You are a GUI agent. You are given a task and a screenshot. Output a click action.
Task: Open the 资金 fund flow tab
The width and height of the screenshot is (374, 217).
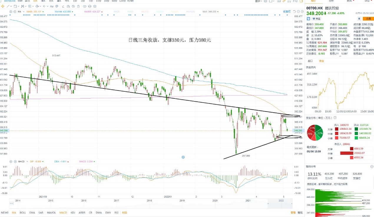click(x=321, y=61)
